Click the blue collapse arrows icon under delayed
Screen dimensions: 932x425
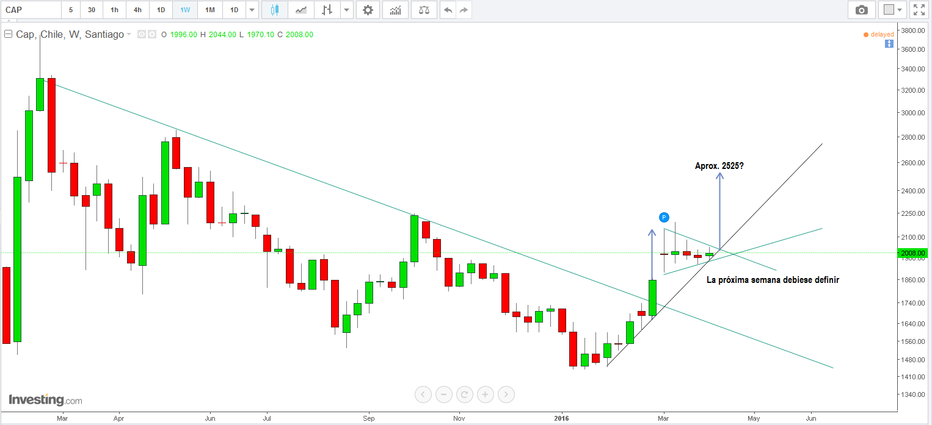[x=889, y=44]
